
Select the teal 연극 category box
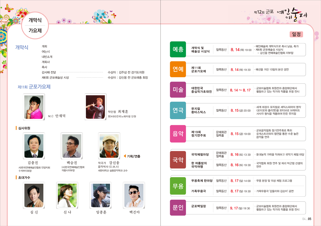pos(178,110)
